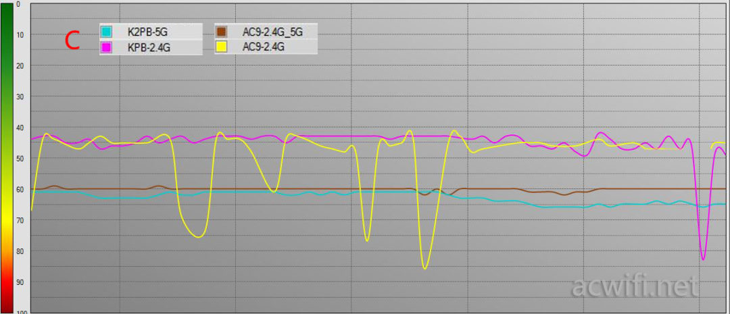Select the KPB-2.4G legend label

145,47
